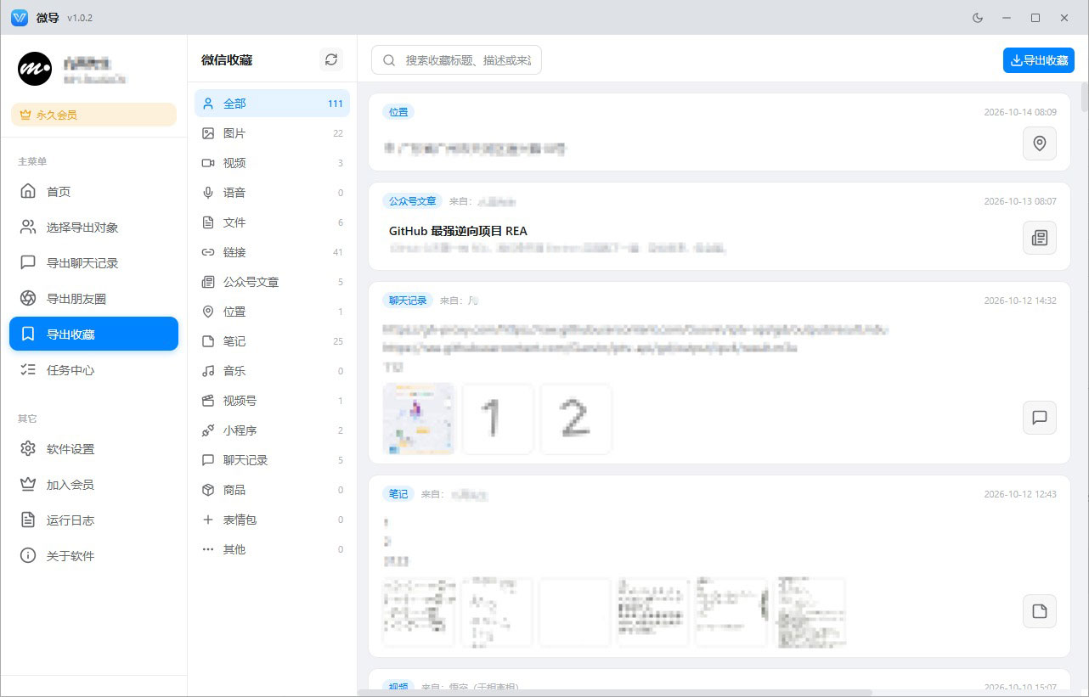Image resolution: width=1089 pixels, height=697 pixels.
Task: Click the vertical scrollbar thumb
Action: click(x=1084, y=98)
